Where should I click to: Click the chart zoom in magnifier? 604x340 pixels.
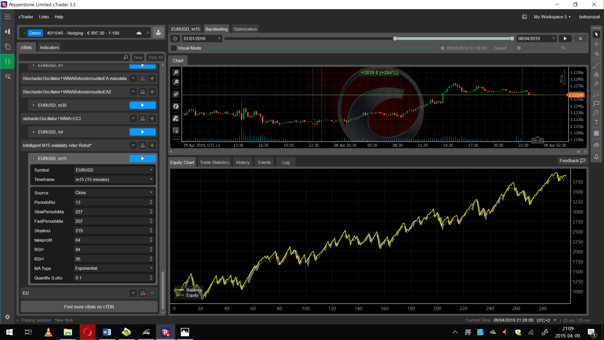tap(176, 73)
